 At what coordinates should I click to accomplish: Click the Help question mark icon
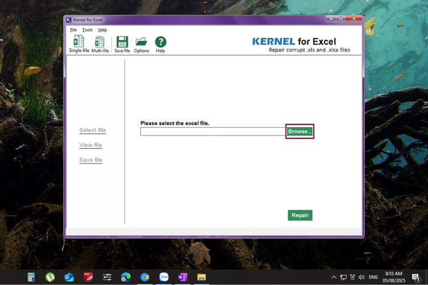pos(160,44)
